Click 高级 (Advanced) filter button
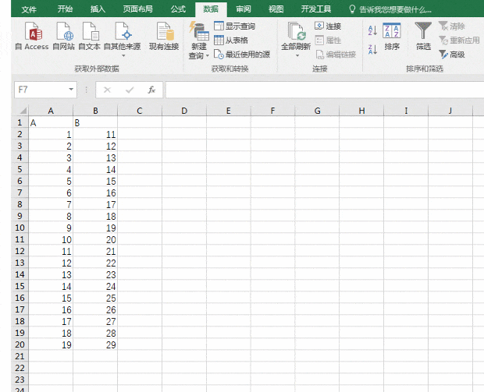Screen dimensions: 484x392 click(452, 55)
